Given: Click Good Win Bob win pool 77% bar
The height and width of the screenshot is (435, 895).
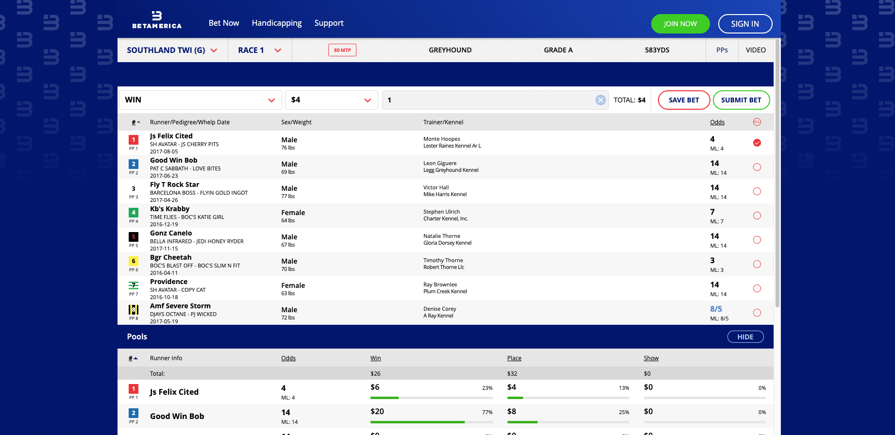Looking at the screenshot, I should coord(432,422).
